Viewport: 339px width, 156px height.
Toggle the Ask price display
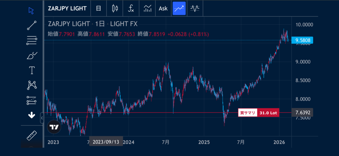click(x=163, y=9)
